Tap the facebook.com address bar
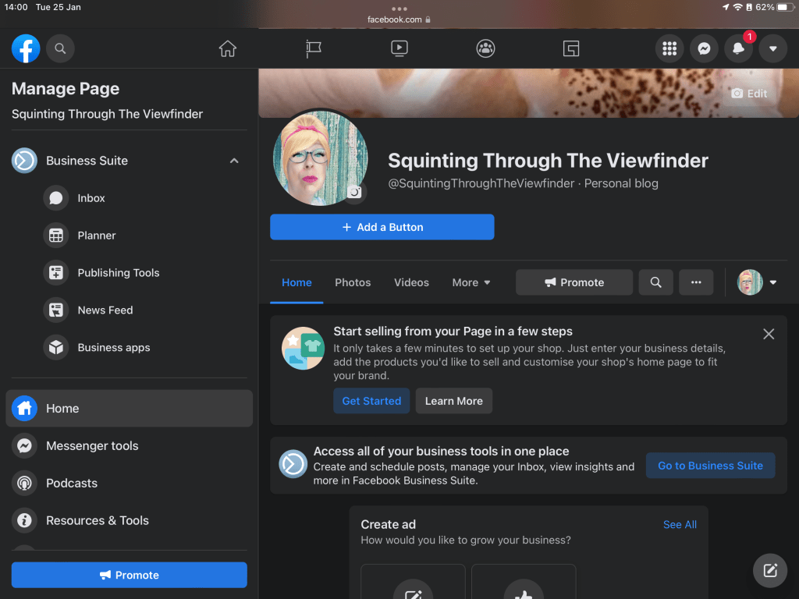The image size is (799, 599). click(399, 19)
